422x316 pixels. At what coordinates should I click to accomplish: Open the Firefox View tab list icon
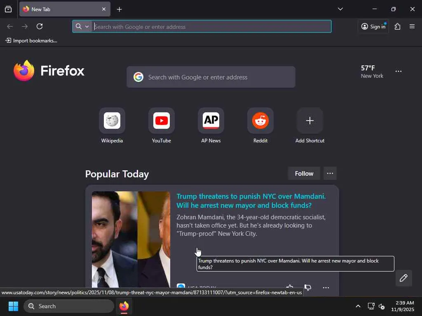coord(8,9)
